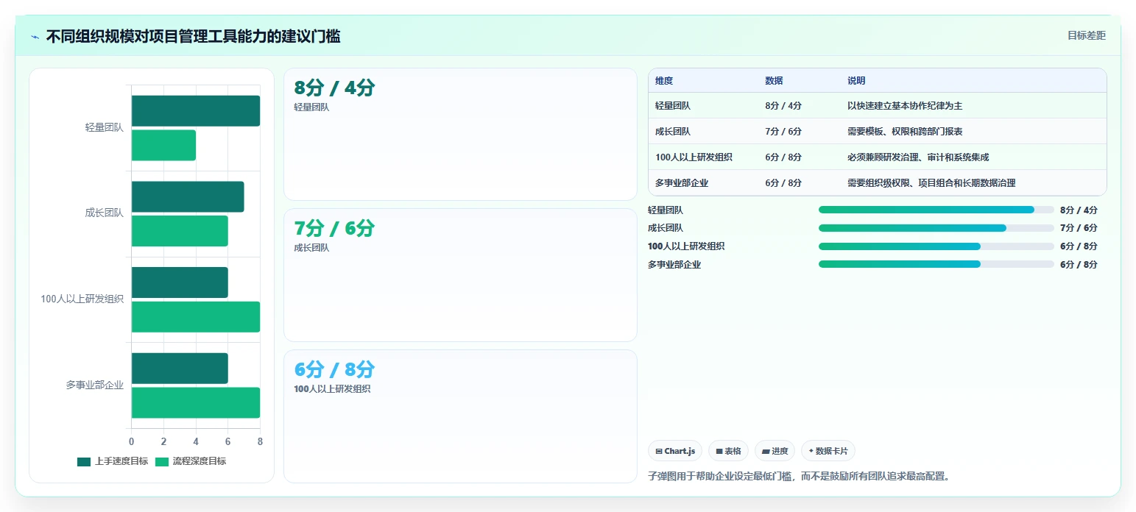1136x512 pixels.
Task: Click the 轻量团队 y-axis label in chart
Action: (x=105, y=127)
